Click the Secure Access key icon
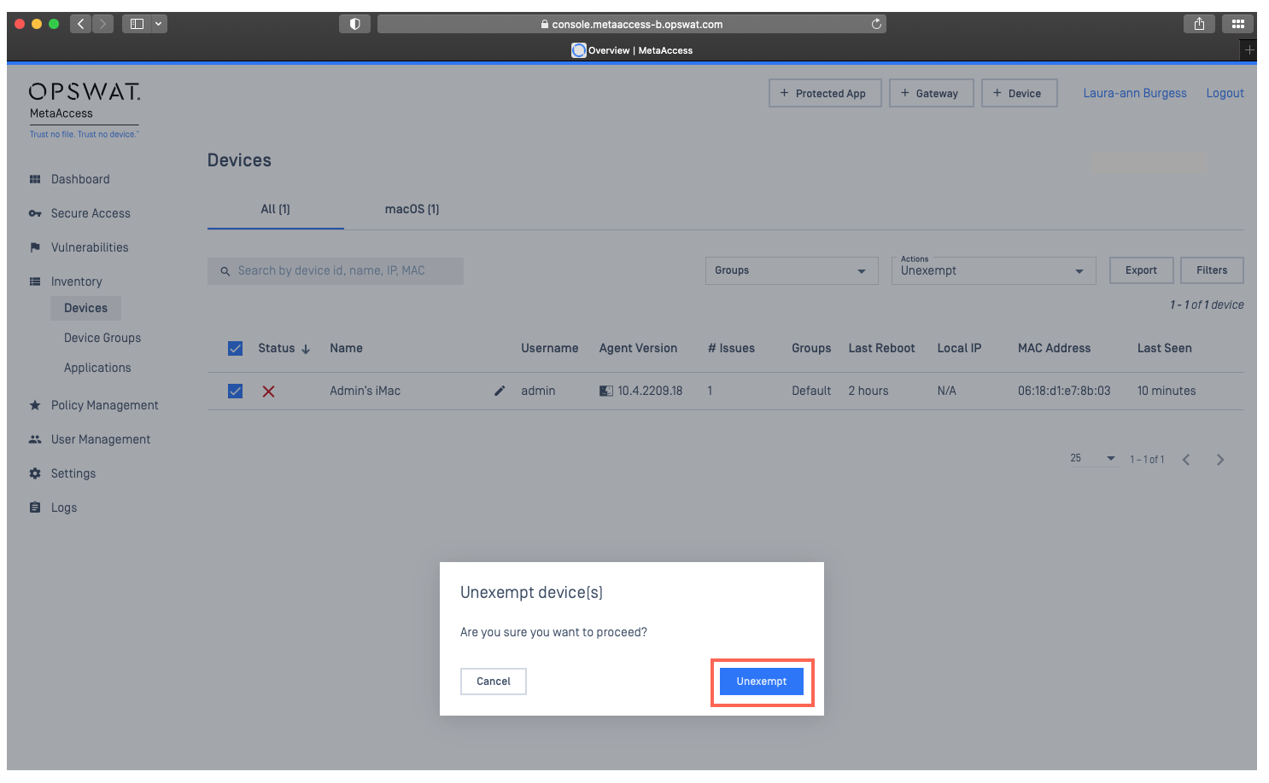1269x783 pixels. click(x=35, y=213)
